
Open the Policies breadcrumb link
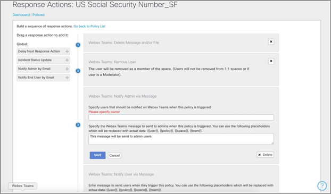(38, 15)
